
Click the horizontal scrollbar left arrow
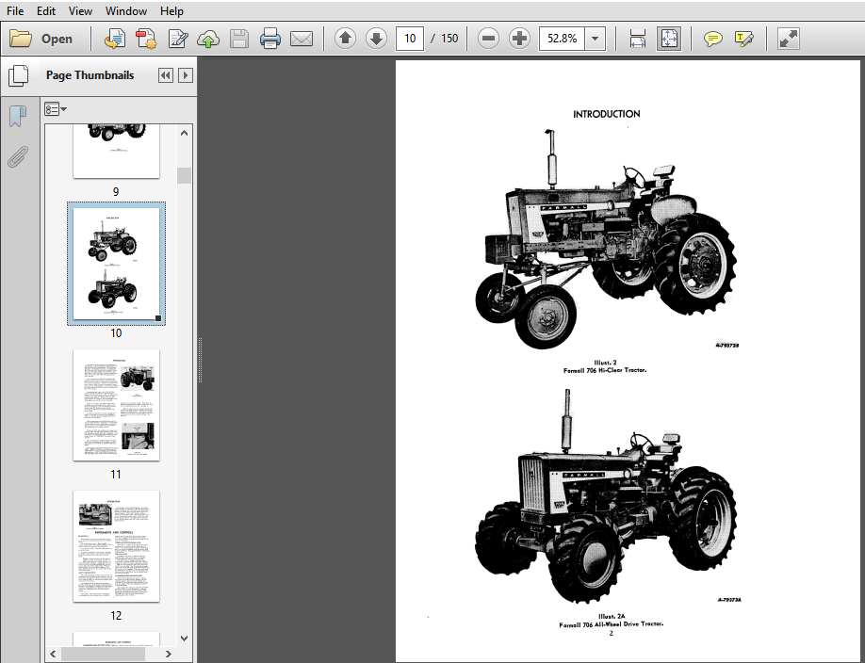(53, 655)
